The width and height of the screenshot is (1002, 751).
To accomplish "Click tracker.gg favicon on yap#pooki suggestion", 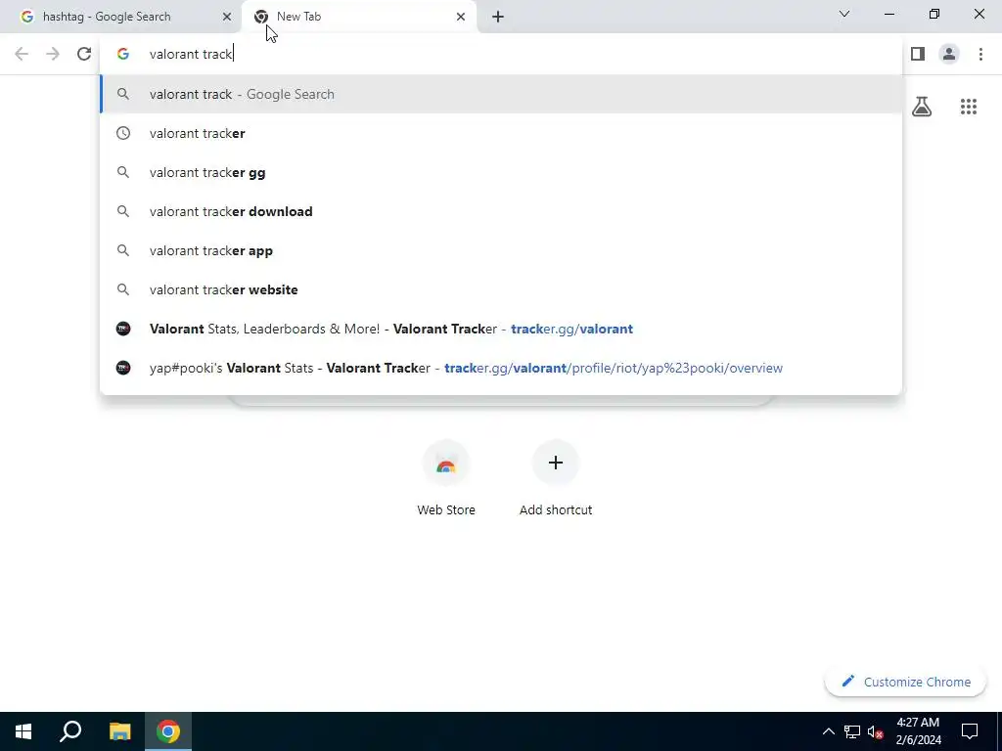I will coord(123,368).
